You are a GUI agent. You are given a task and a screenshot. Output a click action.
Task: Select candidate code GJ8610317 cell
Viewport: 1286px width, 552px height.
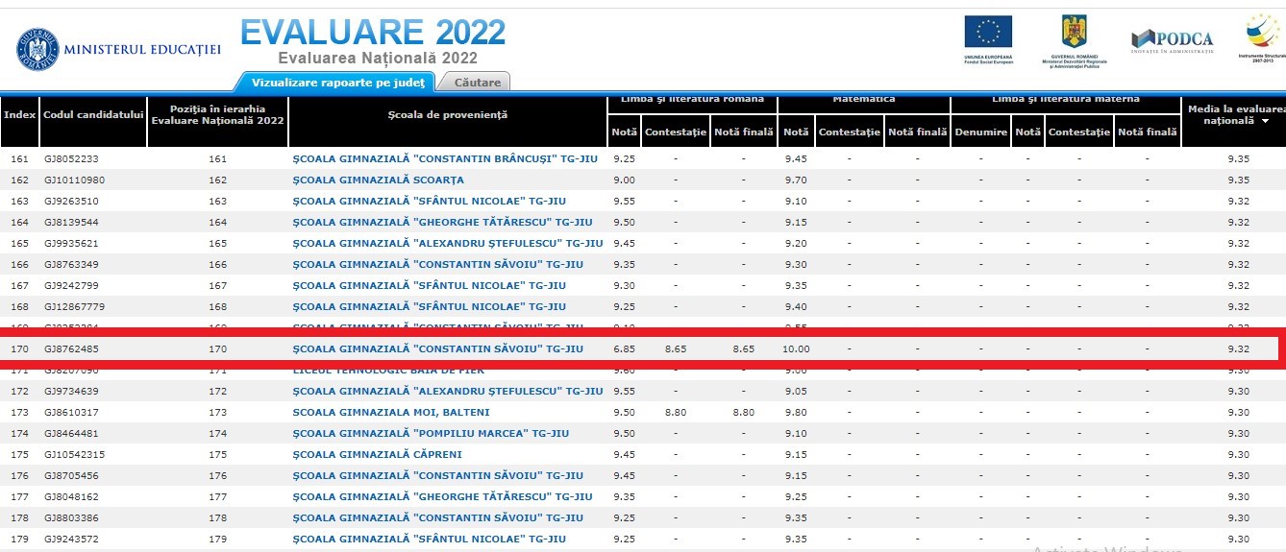point(71,412)
